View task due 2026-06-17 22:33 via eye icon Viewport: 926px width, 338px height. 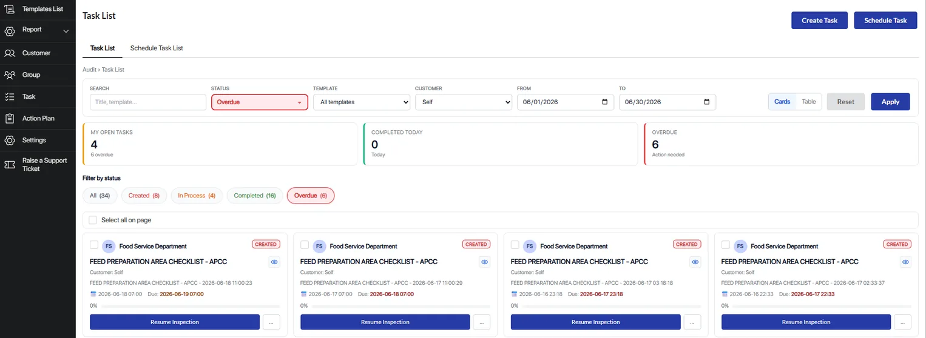[x=906, y=262]
